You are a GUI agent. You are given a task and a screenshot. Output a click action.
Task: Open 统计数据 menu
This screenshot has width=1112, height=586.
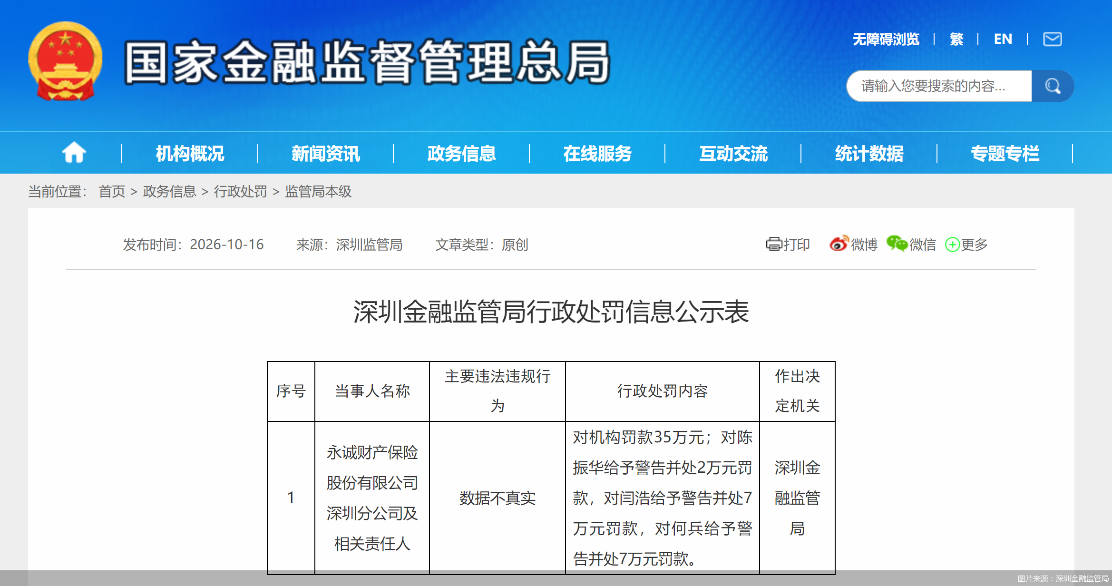click(x=869, y=153)
